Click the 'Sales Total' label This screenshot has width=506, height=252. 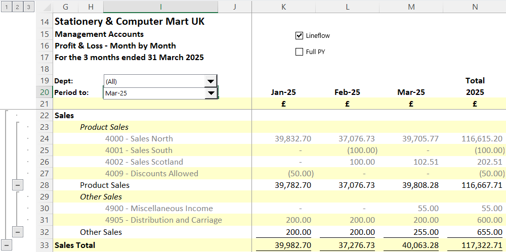[x=75, y=245]
